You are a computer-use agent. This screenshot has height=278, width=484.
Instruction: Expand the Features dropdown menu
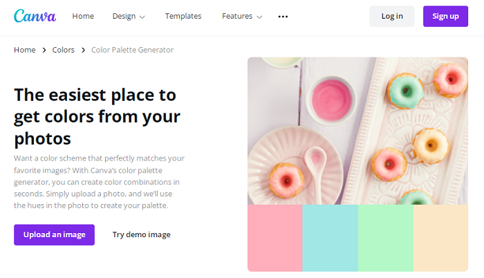(x=242, y=16)
